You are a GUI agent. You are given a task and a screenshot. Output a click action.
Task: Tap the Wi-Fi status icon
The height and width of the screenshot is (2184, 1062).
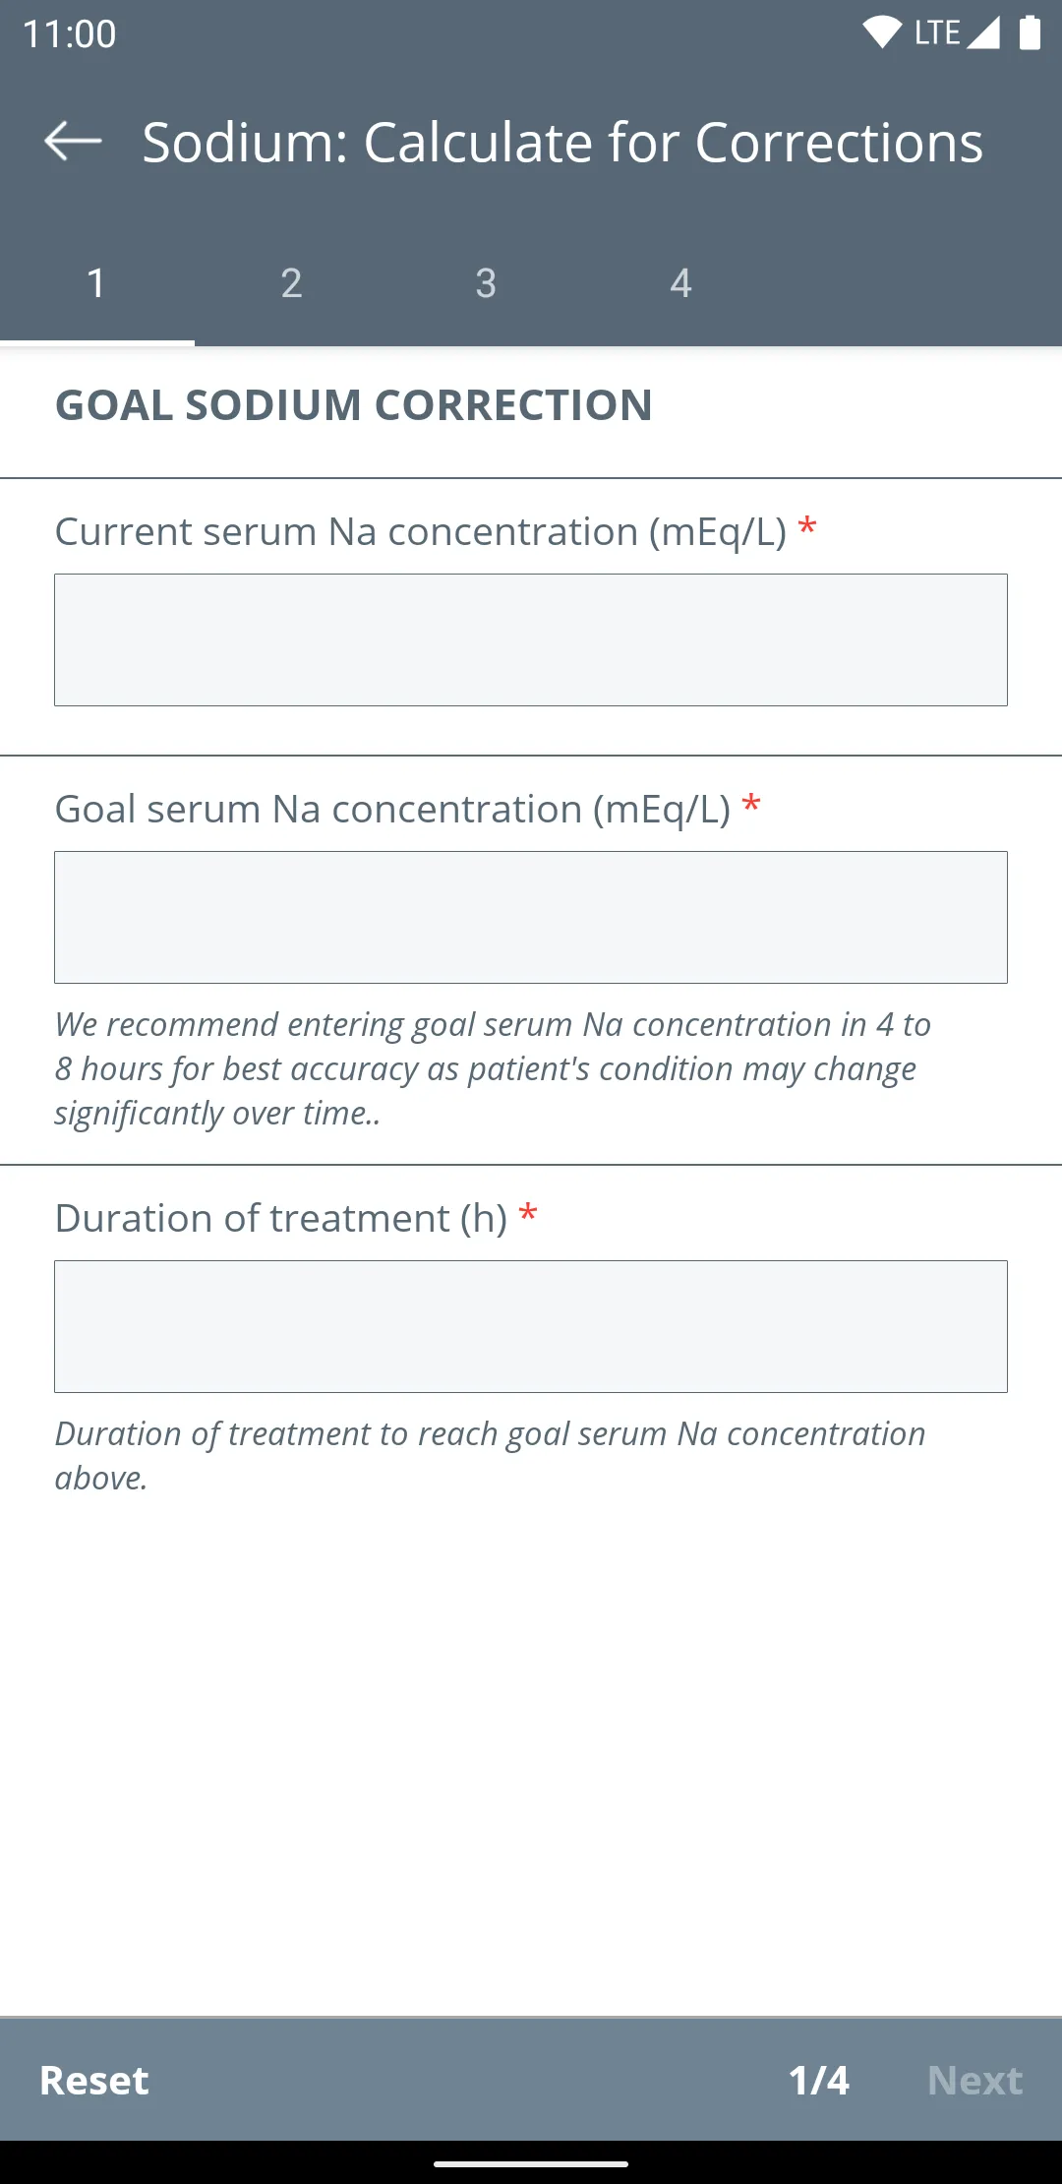[882, 32]
